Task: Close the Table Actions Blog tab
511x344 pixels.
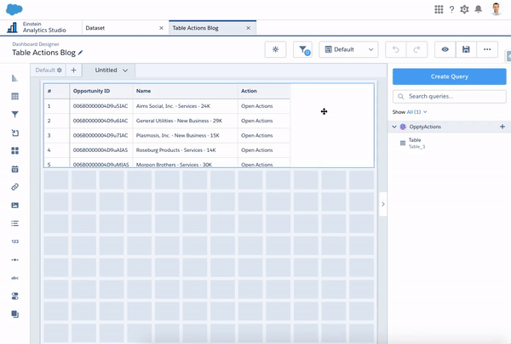Action: pyautogui.click(x=249, y=28)
